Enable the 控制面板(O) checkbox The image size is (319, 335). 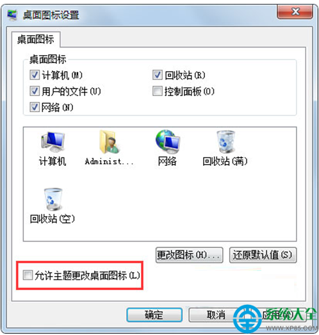click(x=158, y=91)
